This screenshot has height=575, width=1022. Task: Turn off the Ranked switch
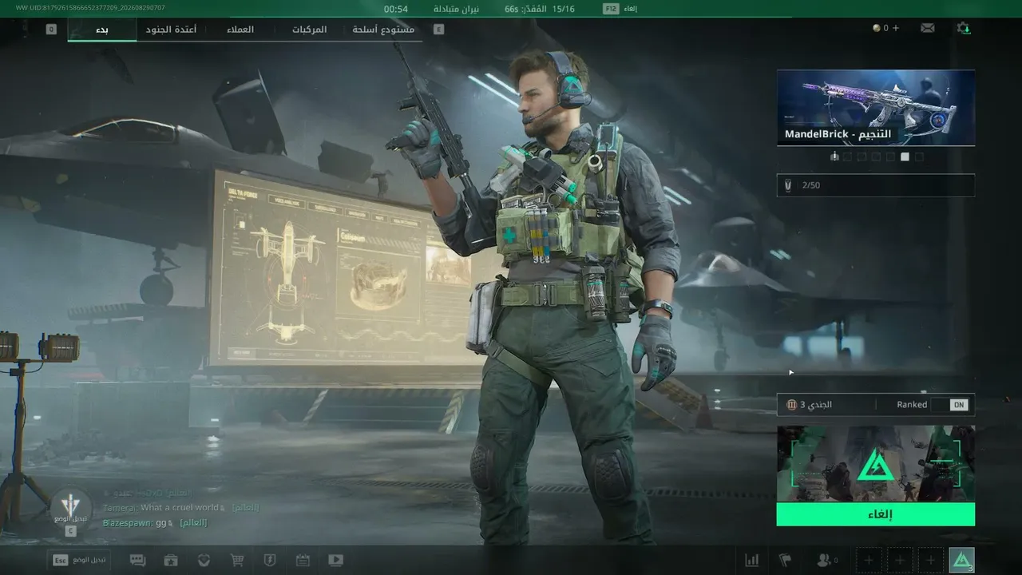click(x=950, y=405)
